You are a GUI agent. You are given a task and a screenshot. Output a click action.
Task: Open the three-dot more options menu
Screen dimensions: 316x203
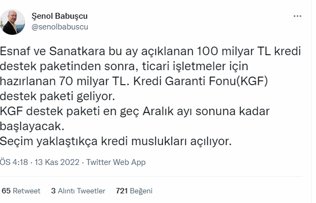coord(297,16)
